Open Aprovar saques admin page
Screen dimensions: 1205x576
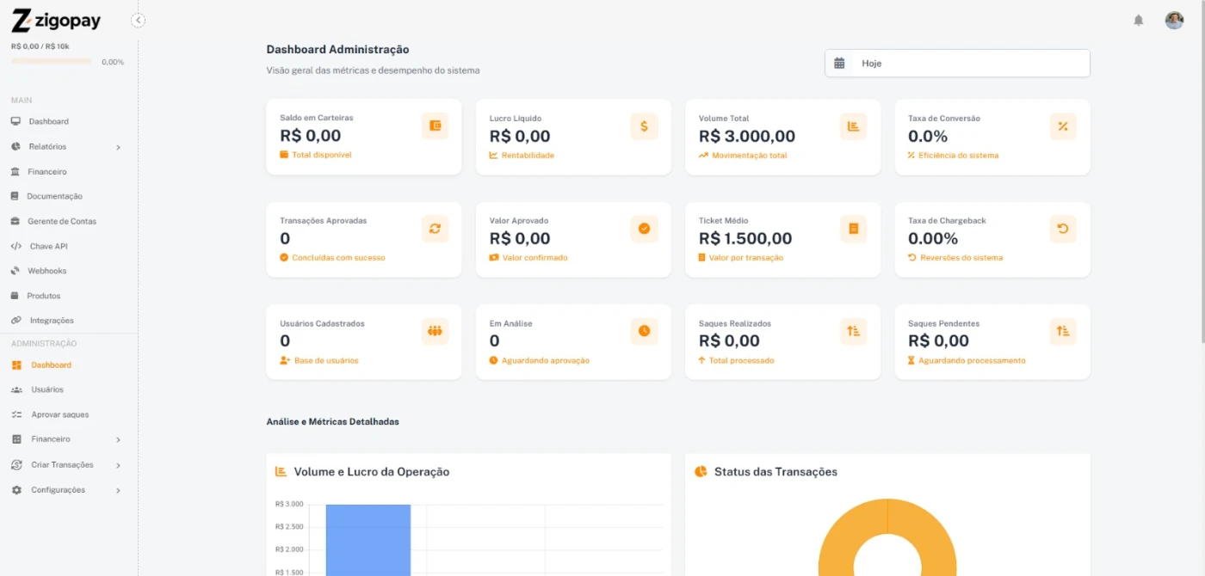(x=59, y=415)
